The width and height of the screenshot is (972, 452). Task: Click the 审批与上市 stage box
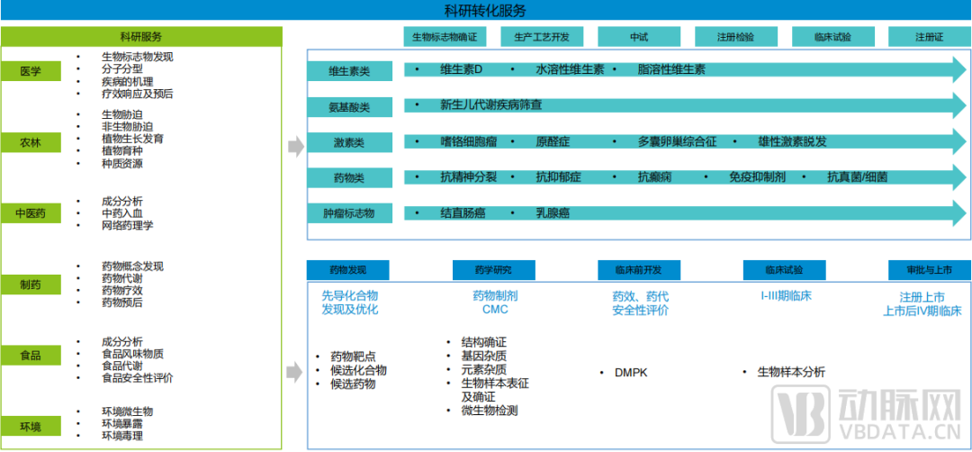coord(930,270)
